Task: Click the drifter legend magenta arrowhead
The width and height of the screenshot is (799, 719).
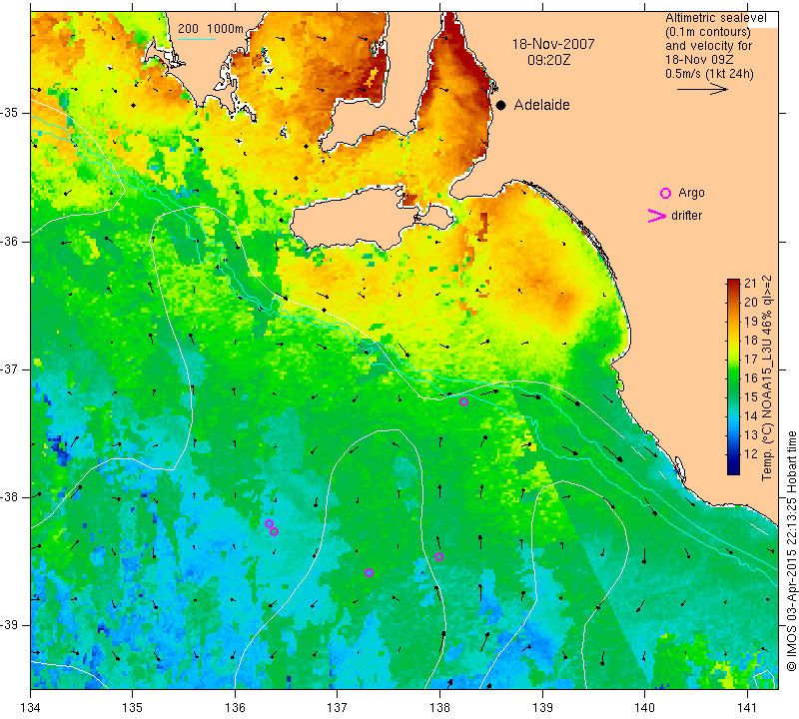Action: [657, 216]
